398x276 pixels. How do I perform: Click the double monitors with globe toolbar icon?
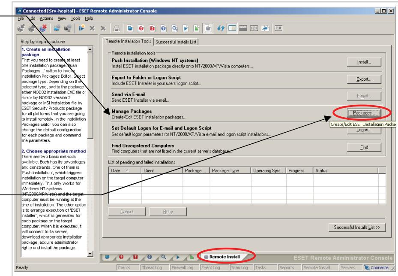tap(68, 28)
